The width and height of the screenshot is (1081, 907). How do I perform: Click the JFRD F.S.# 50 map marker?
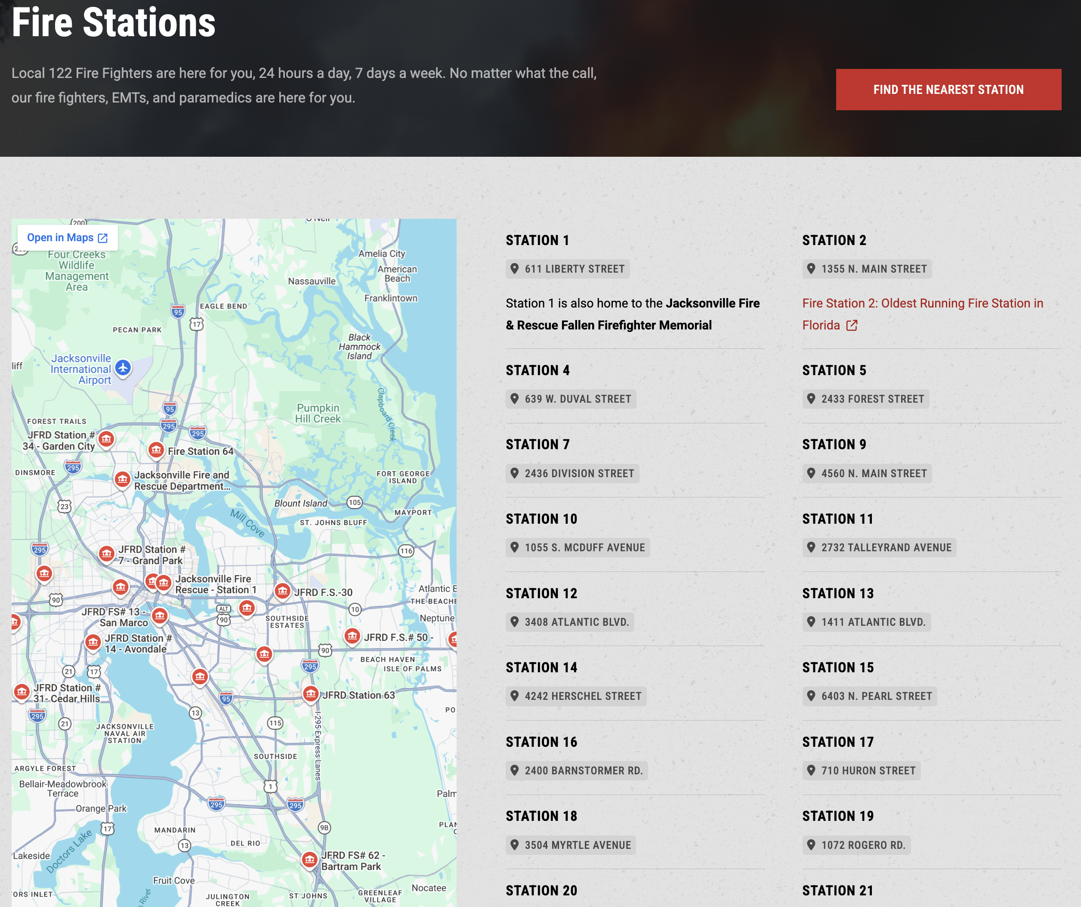[352, 637]
